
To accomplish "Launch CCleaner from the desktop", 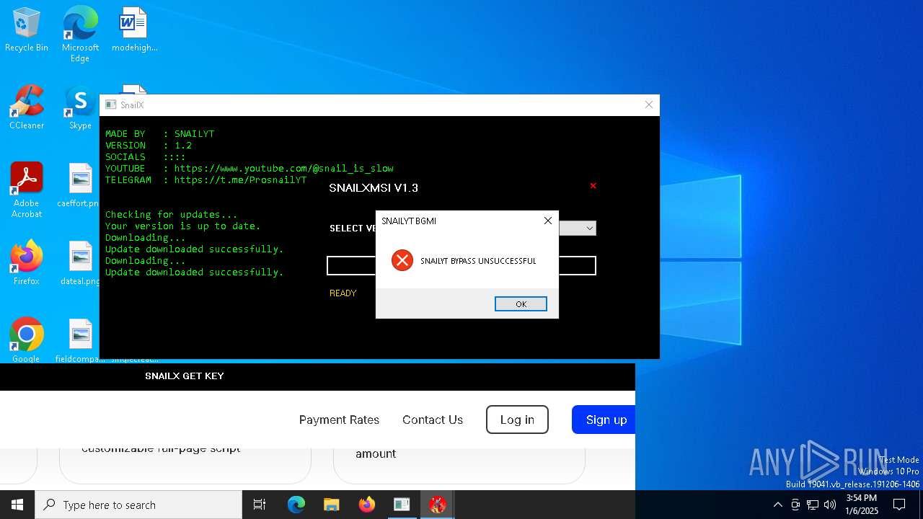I will (x=27, y=107).
